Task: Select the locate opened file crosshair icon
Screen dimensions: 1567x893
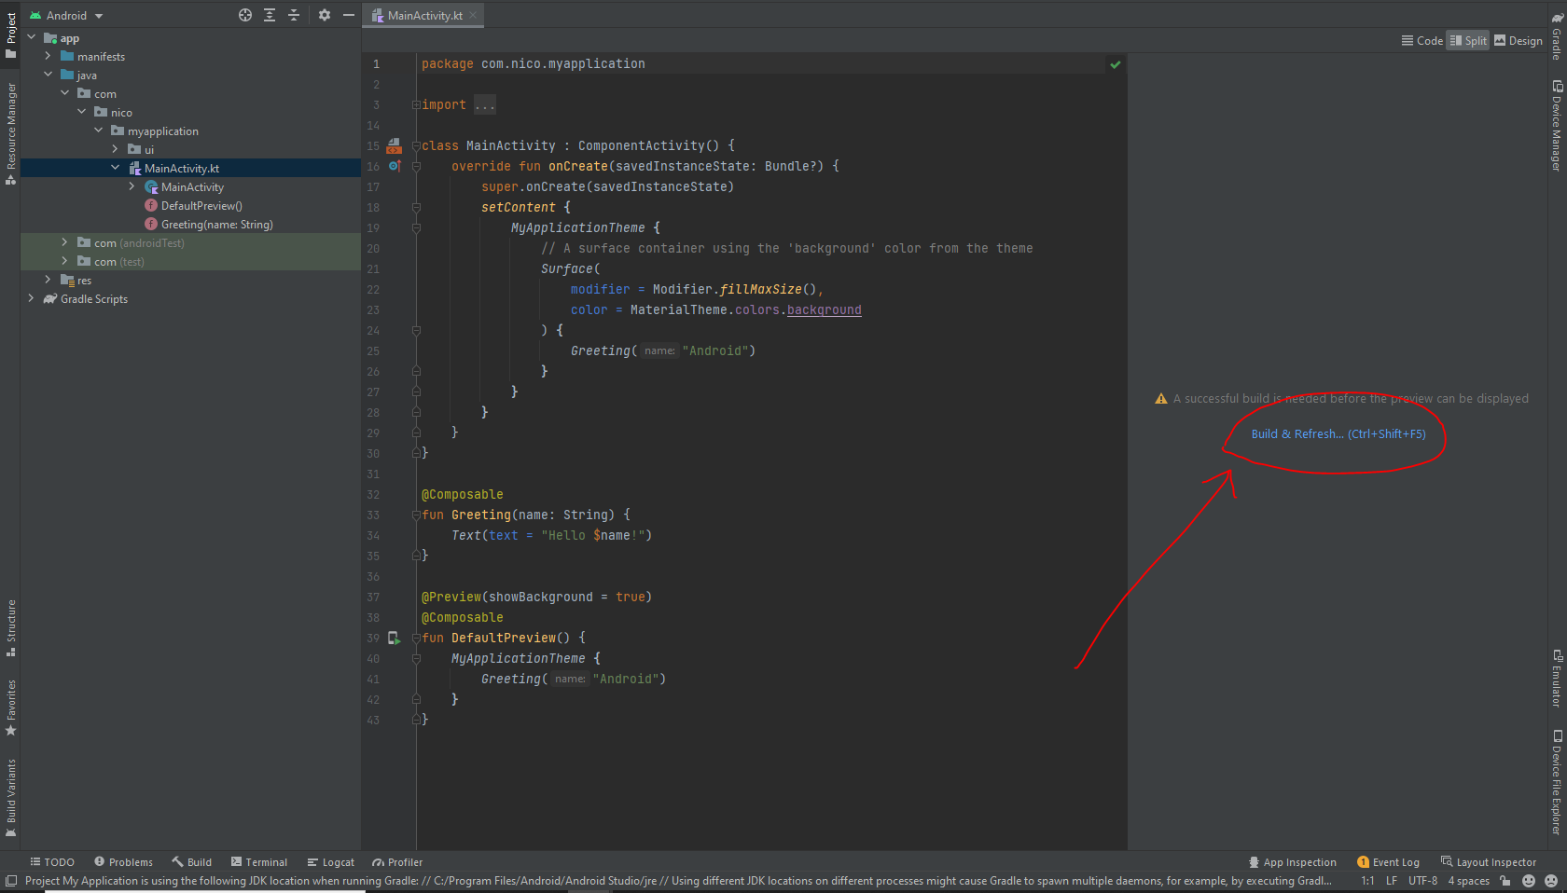Action: [244, 15]
